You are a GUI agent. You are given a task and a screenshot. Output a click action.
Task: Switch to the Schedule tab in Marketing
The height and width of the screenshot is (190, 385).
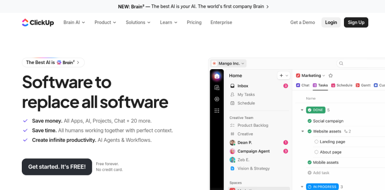(341, 85)
